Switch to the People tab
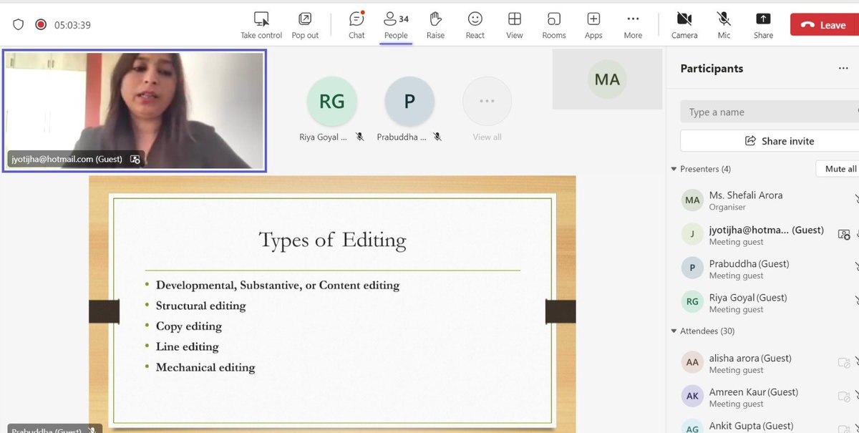859x433 pixels. point(396,25)
